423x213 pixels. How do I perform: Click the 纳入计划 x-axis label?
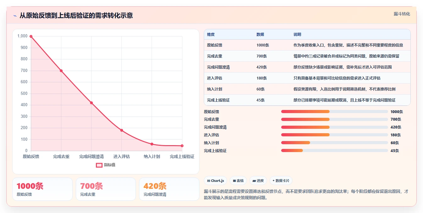pos(152,156)
